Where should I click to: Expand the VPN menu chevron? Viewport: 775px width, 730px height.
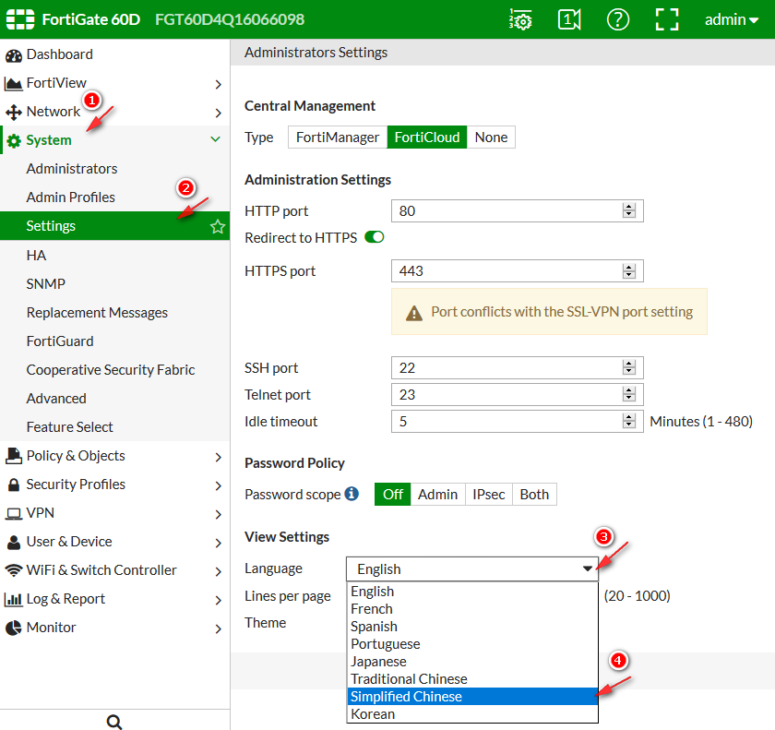tap(218, 515)
